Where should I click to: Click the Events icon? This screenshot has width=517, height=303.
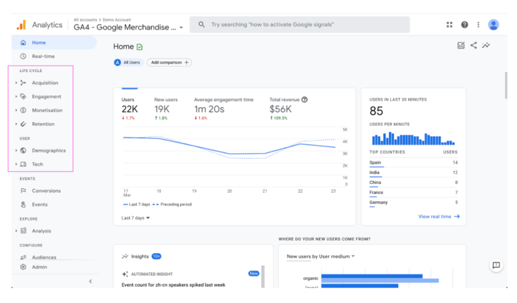point(23,205)
